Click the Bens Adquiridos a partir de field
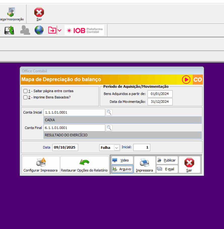 (x=160, y=94)
